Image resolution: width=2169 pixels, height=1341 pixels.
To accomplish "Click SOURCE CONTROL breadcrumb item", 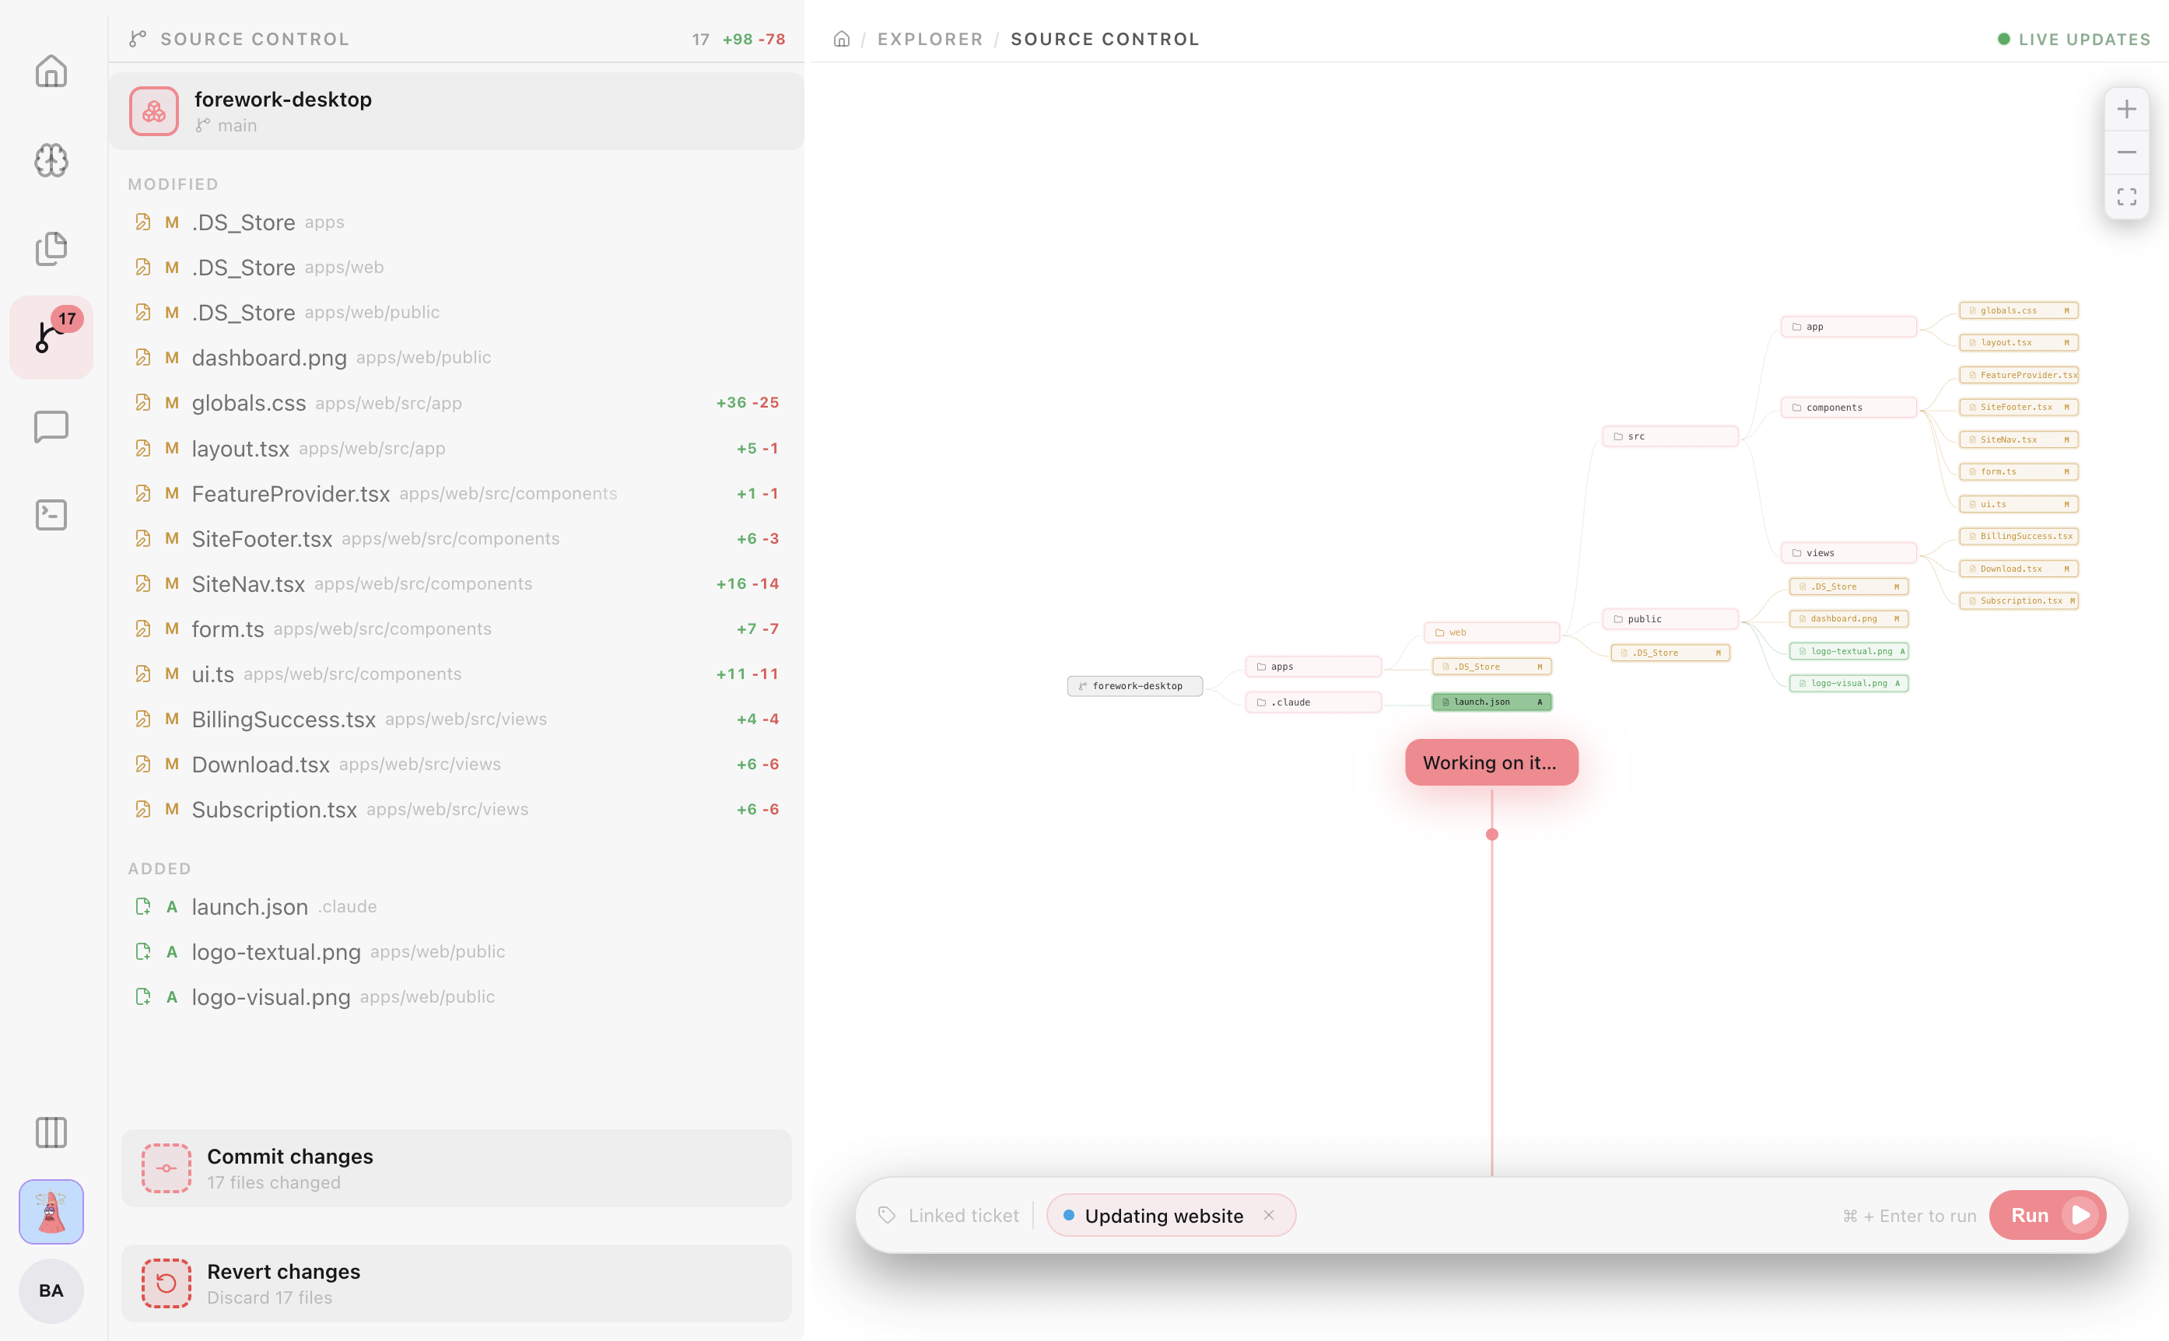I will pos(1105,39).
